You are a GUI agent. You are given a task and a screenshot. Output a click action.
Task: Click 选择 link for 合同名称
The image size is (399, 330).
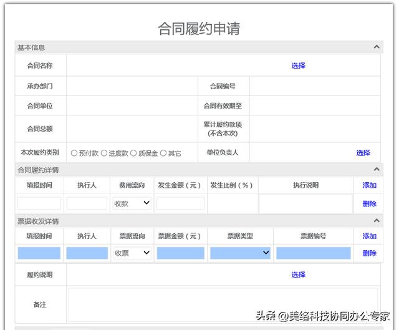(x=298, y=66)
